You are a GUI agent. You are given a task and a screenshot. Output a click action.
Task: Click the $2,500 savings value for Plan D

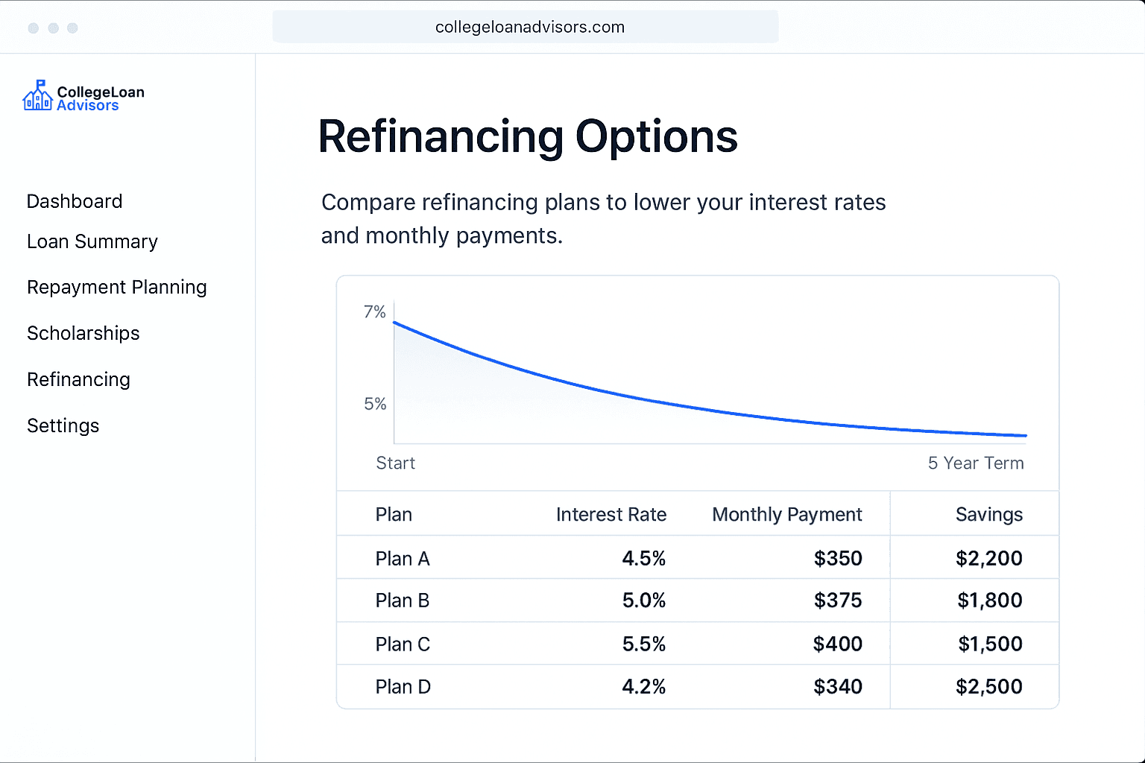coord(988,686)
